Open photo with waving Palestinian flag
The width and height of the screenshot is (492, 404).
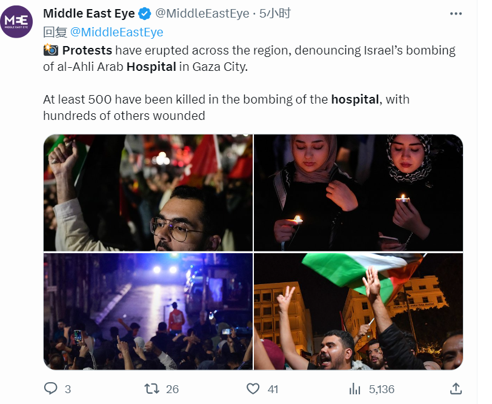pos(358,311)
